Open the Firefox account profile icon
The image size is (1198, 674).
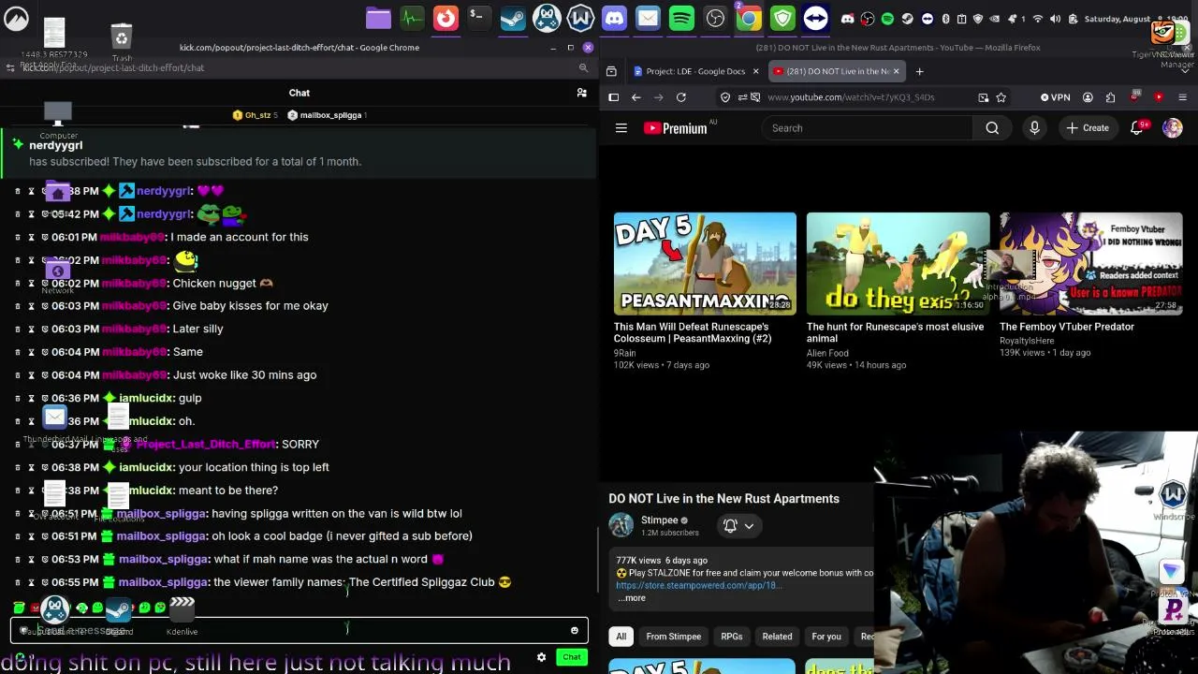[x=1088, y=97]
